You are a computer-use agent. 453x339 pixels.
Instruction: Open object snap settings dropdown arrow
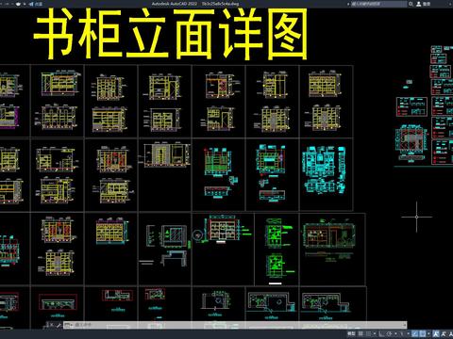[x=428, y=333]
